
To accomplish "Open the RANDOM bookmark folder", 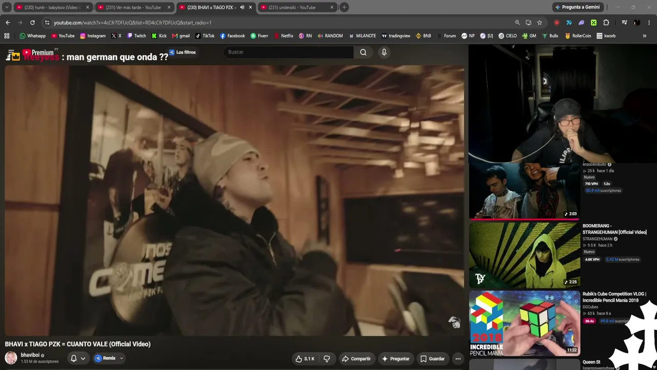I will 330,36.
